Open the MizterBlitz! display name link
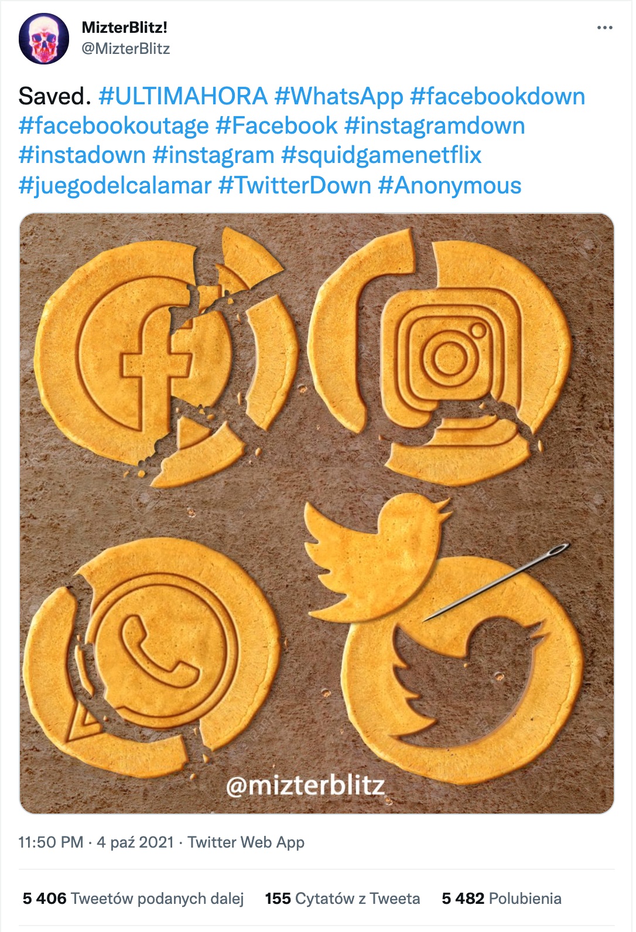Screen dimensions: 636x932 pyautogui.click(x=125, y=27)
